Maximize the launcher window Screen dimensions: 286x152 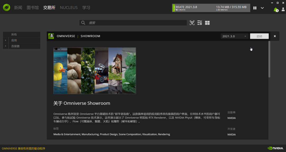click(278, 3)
